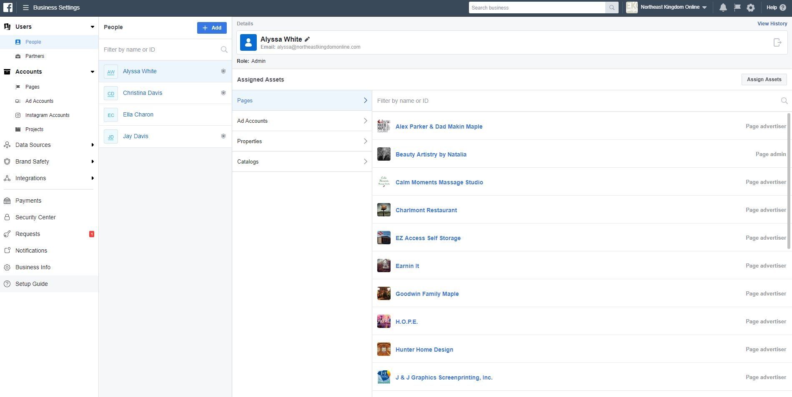792x397 pixels.
Task: Expand the Integrations section arrow
Action: pos(93,178)
